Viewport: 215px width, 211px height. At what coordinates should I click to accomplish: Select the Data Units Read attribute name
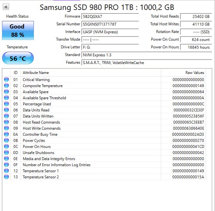[x=36, y=110]
